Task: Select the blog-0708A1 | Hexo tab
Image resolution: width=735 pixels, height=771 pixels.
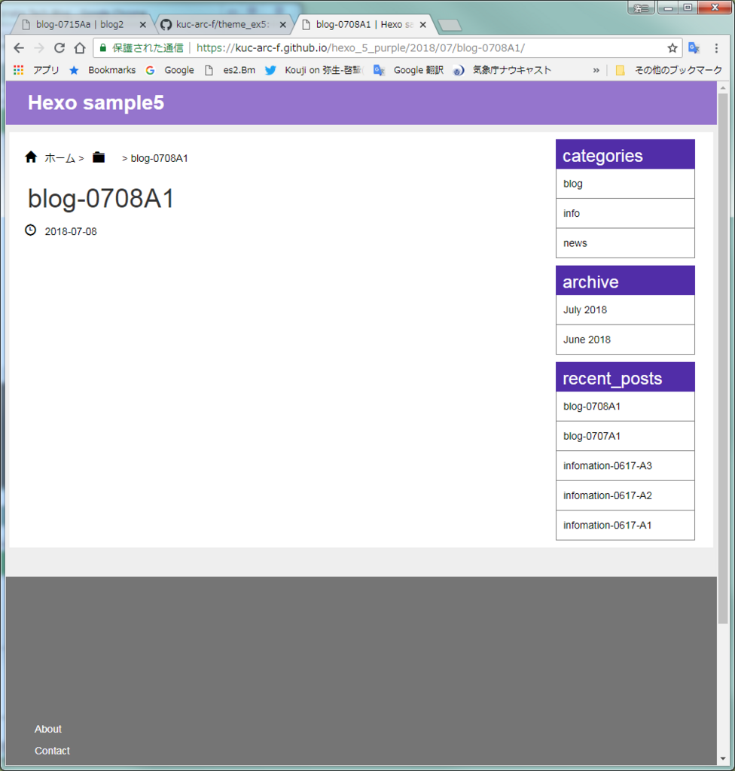Action: pyautogui.click(x=364, y=25)
